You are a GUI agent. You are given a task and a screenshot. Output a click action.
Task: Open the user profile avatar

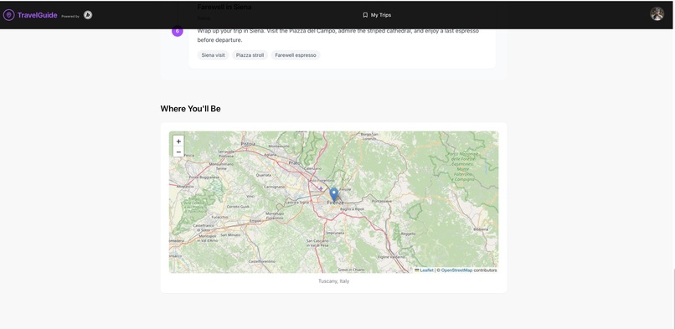point(657,13)
